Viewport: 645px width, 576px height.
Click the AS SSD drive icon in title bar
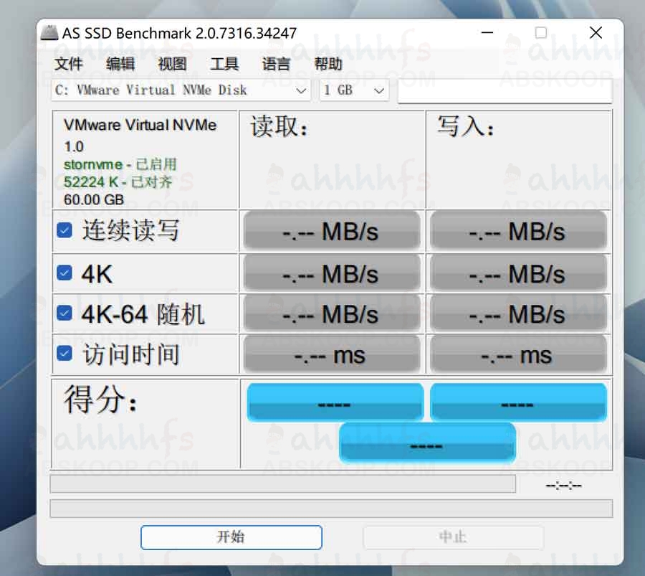tap(48, 32)
